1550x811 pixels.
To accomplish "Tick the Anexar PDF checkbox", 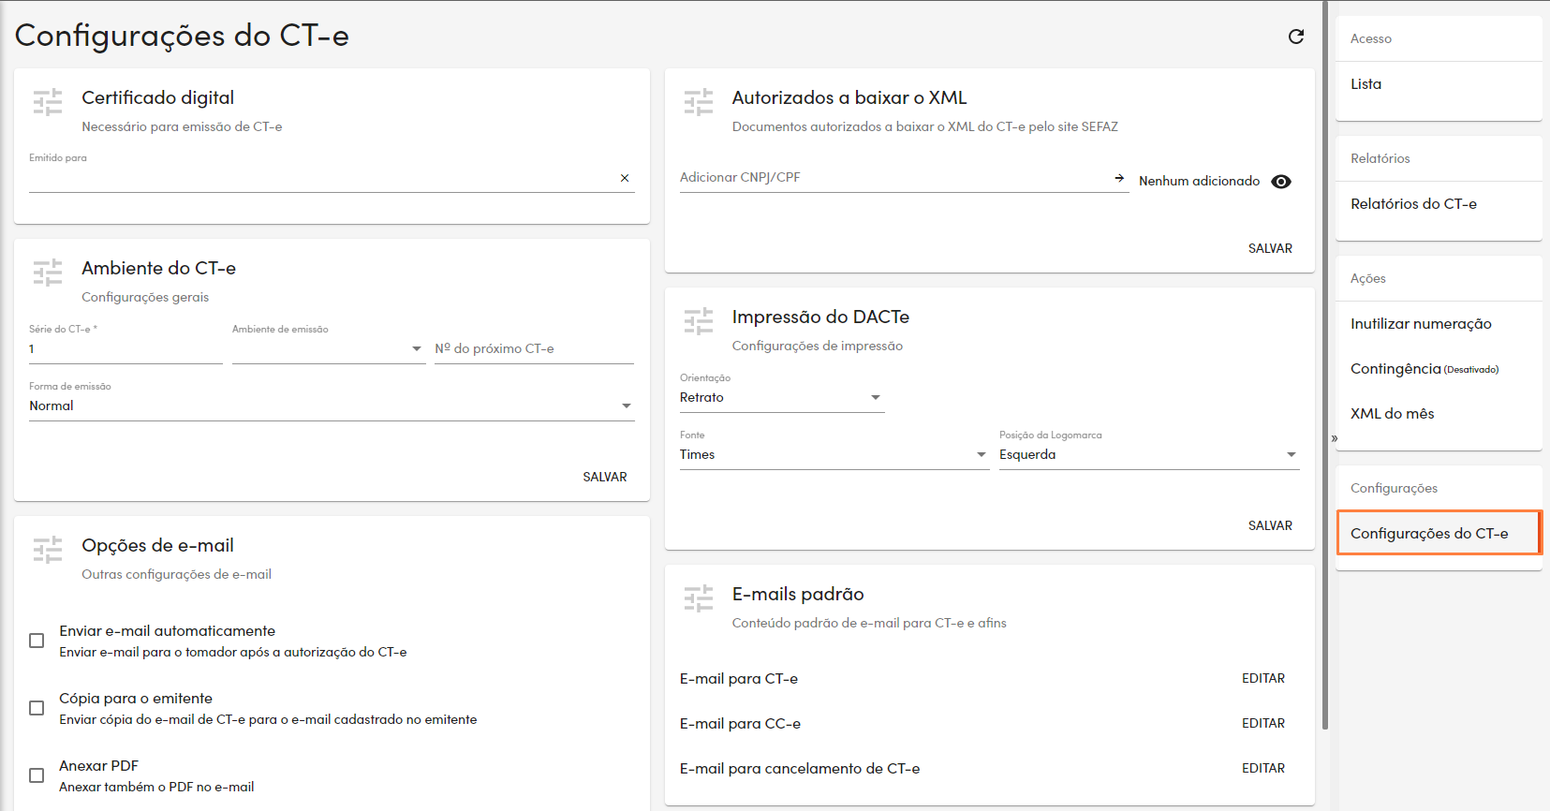I will 37,775.
